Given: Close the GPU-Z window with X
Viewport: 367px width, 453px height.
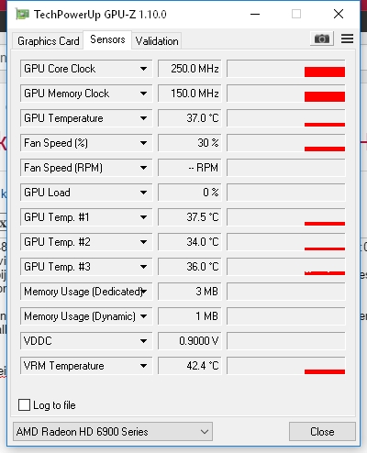Looking at the screenshot, I should pyautogui.click(x=339, y=14).
